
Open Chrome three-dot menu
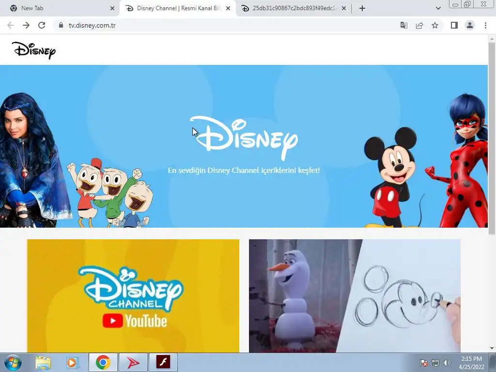[485, 25]
